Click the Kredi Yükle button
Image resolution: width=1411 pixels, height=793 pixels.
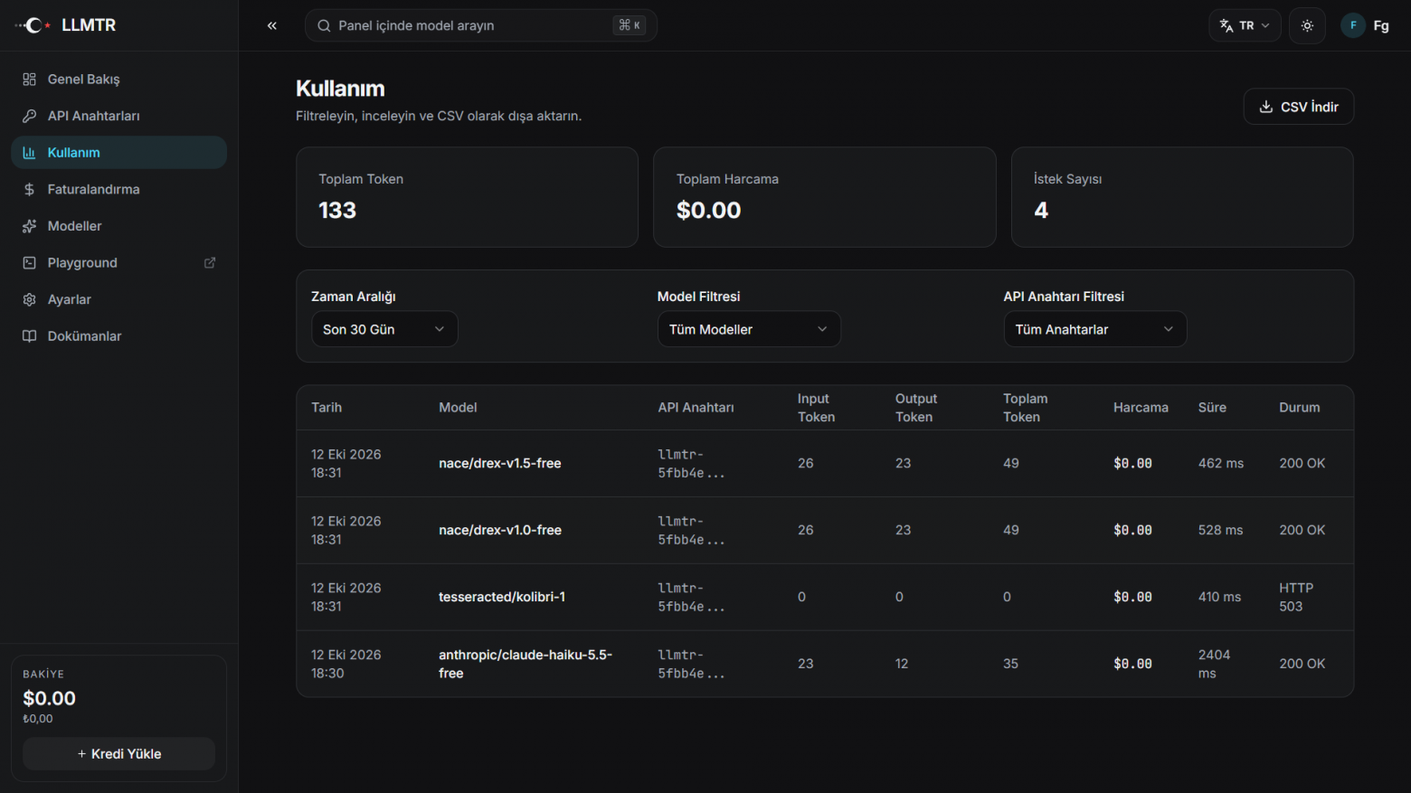click(118, 754)
